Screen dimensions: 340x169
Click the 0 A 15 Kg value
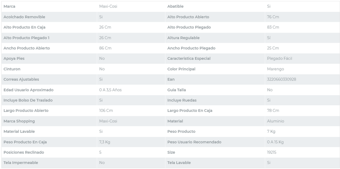click(275, 142)
